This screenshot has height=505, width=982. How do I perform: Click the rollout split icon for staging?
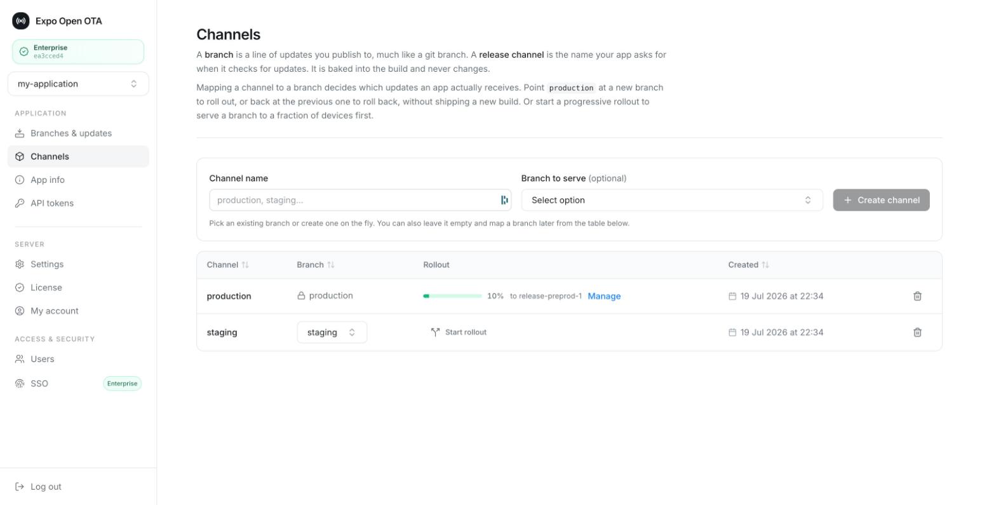click(x=435, y=332)
